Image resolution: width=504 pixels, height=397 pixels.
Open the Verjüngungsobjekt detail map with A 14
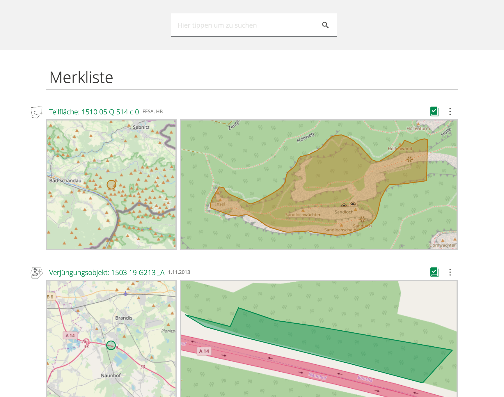tap(319, 339)
